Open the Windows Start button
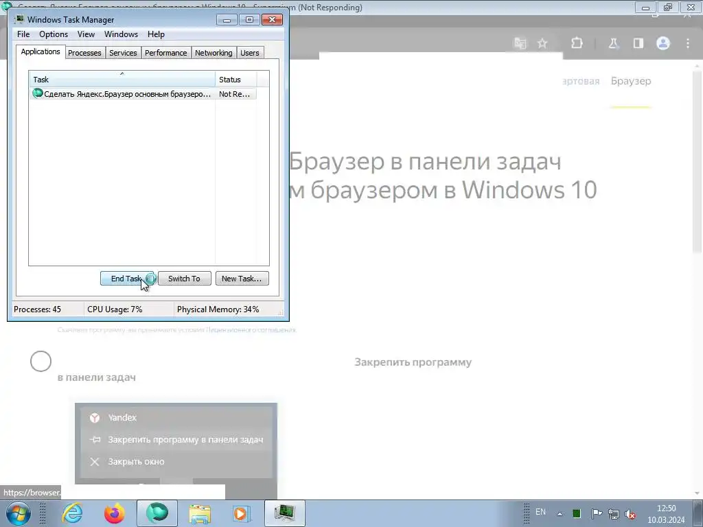The image size is (703, 527). pos(19,513)
